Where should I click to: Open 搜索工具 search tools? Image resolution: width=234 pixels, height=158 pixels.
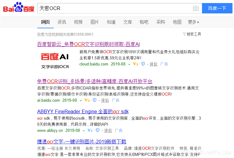194,34
